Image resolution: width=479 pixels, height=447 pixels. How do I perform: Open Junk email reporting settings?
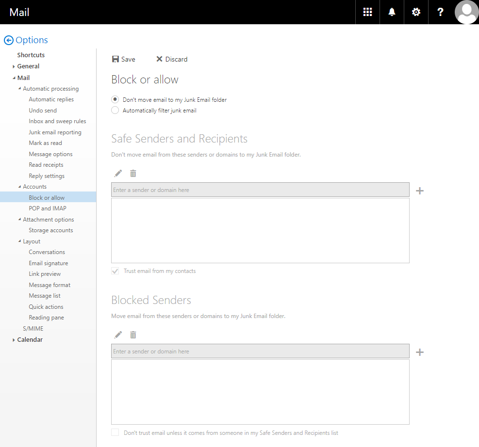[x=55, y=132]
